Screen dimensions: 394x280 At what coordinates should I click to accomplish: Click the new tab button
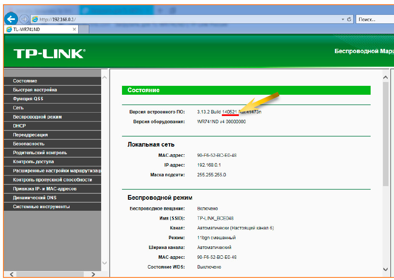click(84, 29)
